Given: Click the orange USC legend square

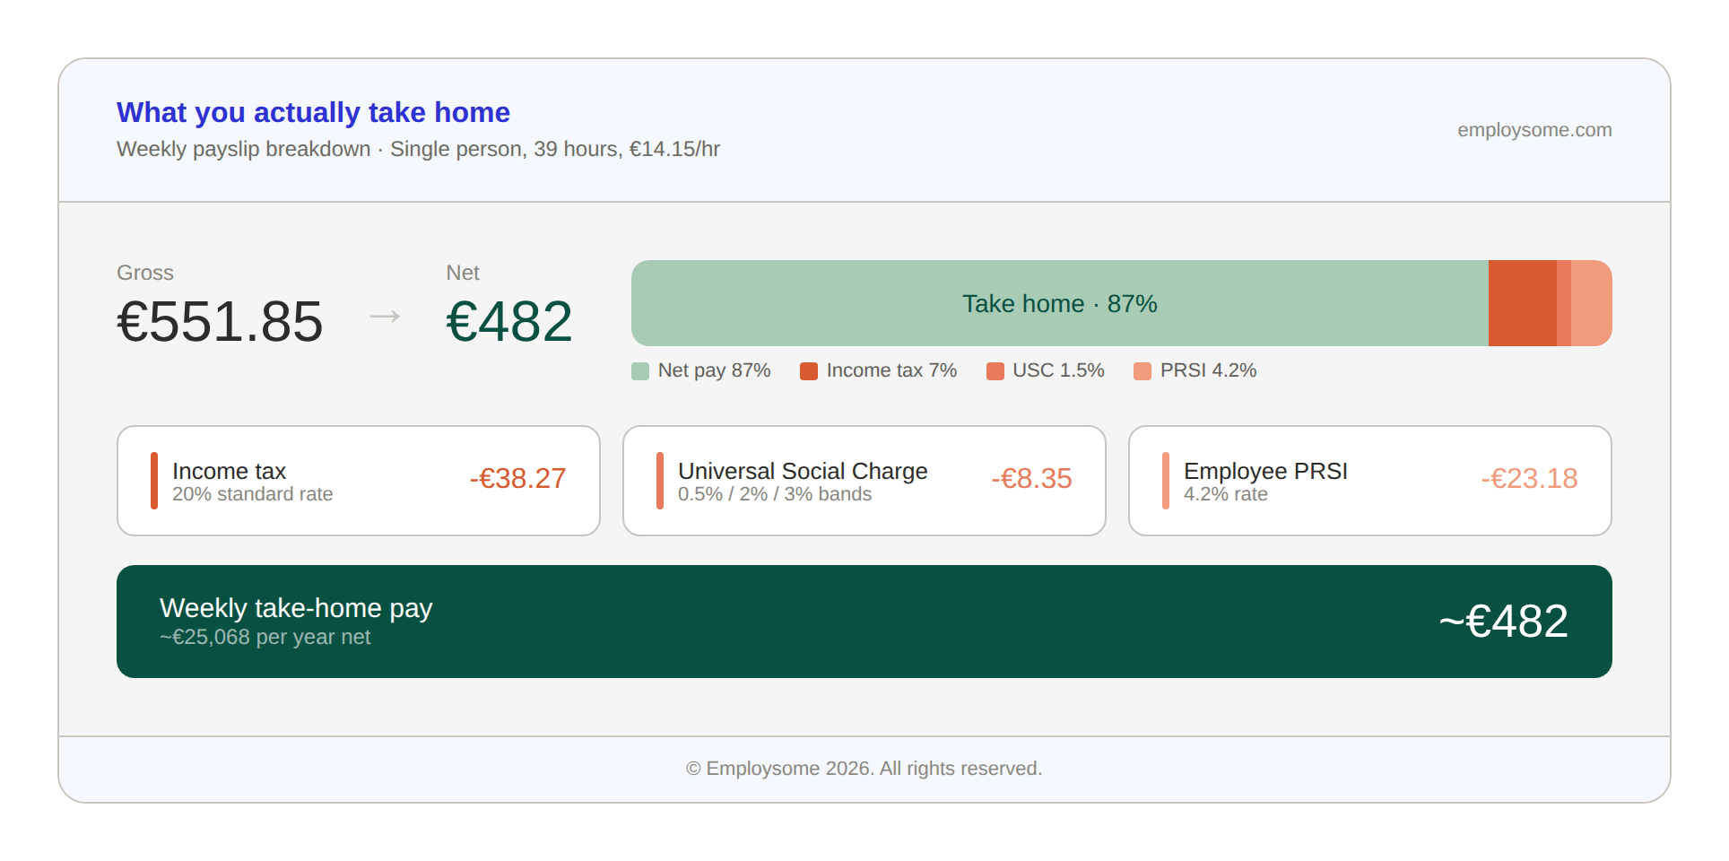Looking at the screenshot, I should click(995, 370).
